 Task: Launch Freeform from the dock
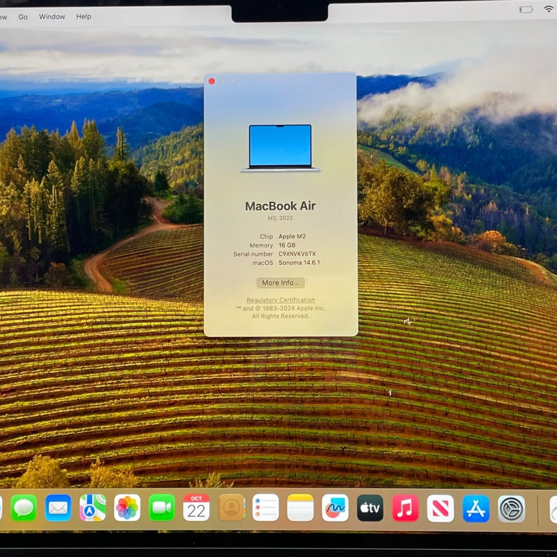(335, 508)
